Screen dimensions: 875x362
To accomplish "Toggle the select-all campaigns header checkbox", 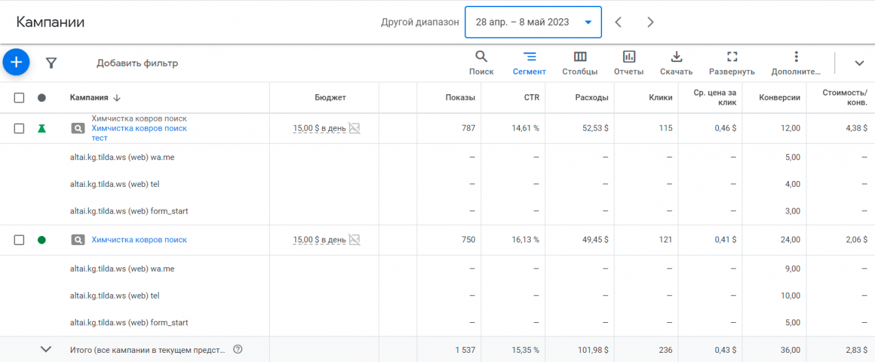I will [19, 98].
